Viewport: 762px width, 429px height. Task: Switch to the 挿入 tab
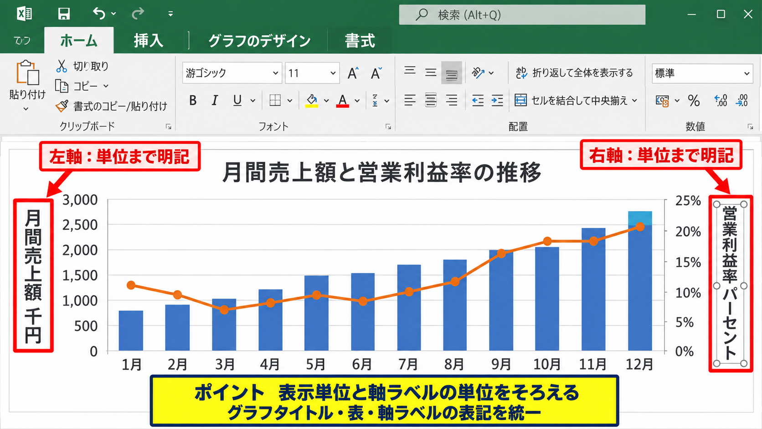point(149,41)
